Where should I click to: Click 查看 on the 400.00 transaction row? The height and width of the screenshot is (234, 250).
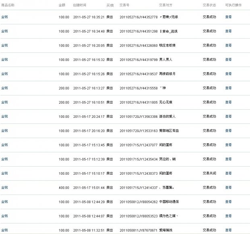(228, 187)
